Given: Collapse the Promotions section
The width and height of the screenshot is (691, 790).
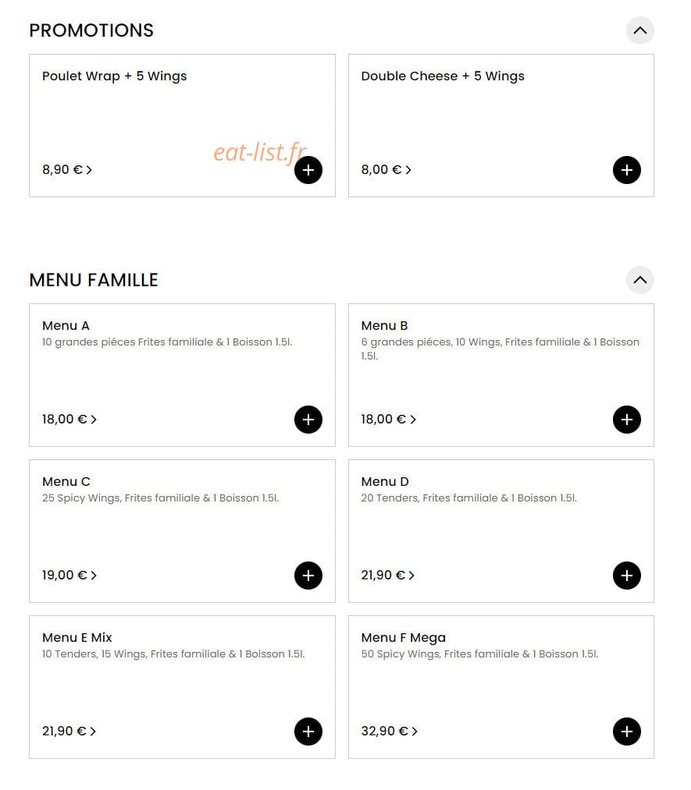Looking at the screenshot, I should 639,30.
